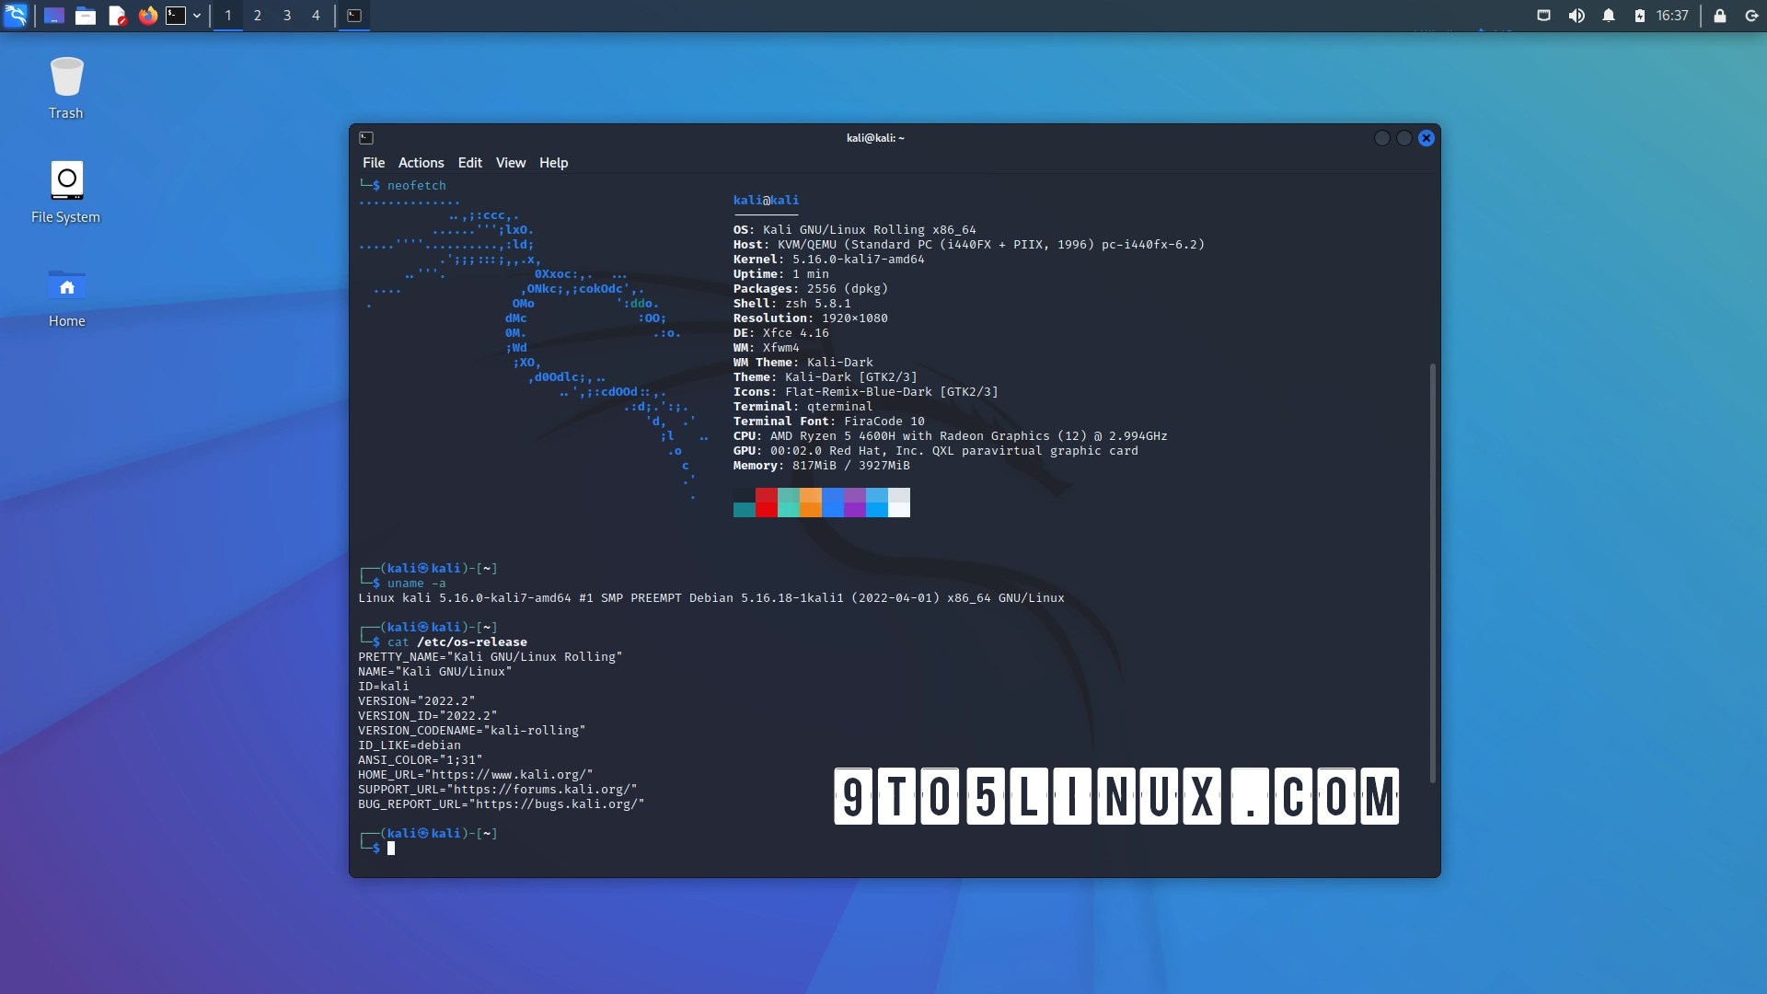Open the file manager panel launcher
The width and height of the screenshot is (1767, 994).
pos(86,16)
